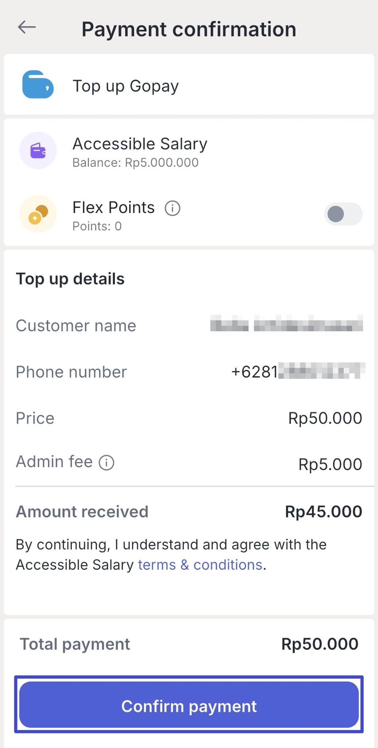The image size is (378, 748).
Task: Enable the Flex Points toggle switch
Action: 343,214
